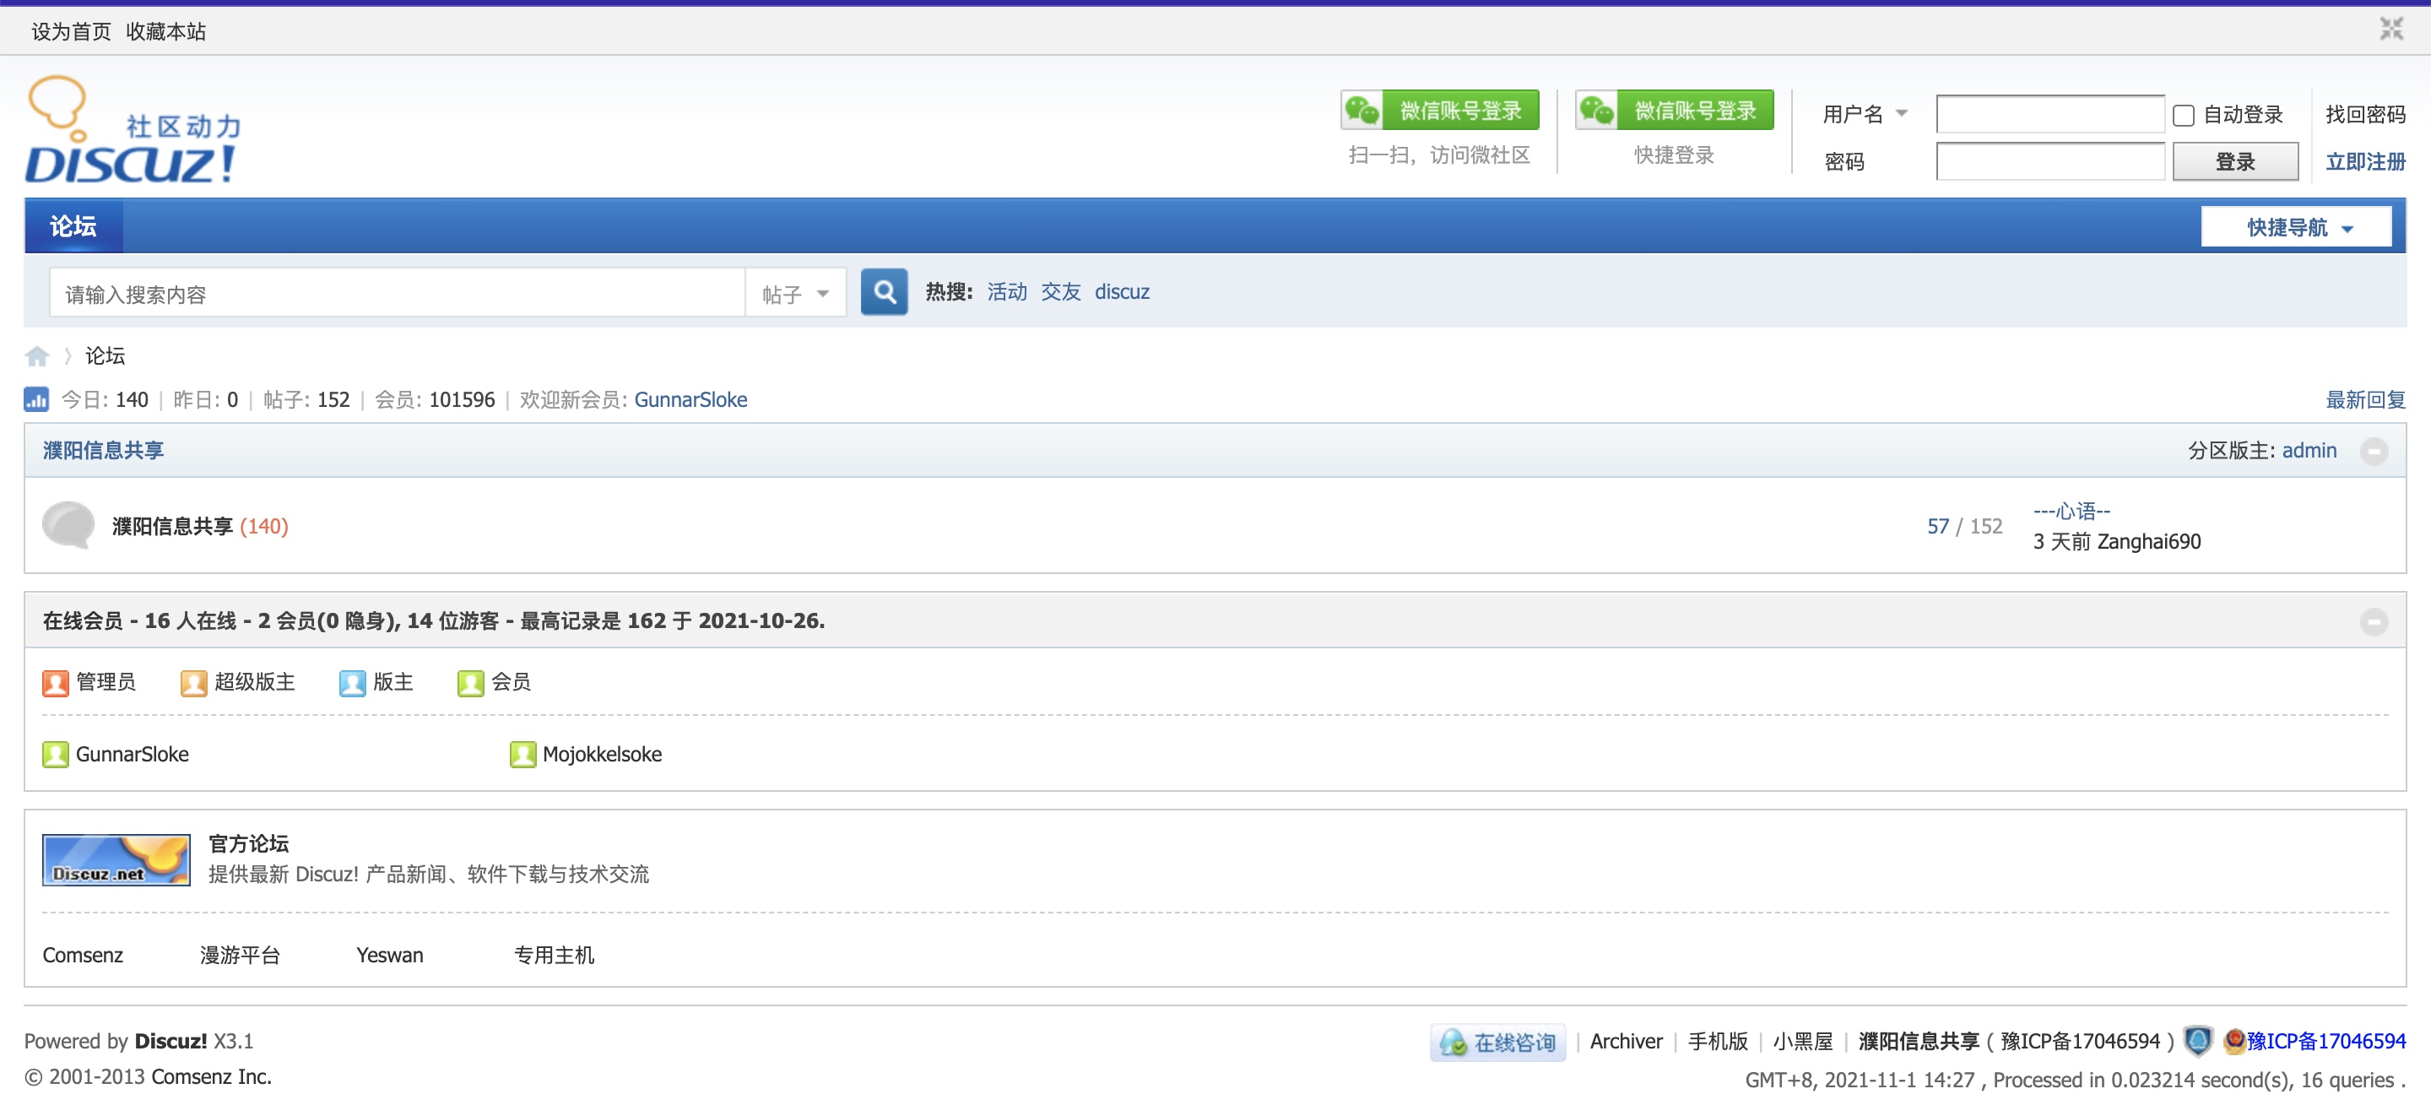The height and width of the screenshot is (1116, 2431).
Task: Click 设为首页 in the top bar
Action: 71,31
